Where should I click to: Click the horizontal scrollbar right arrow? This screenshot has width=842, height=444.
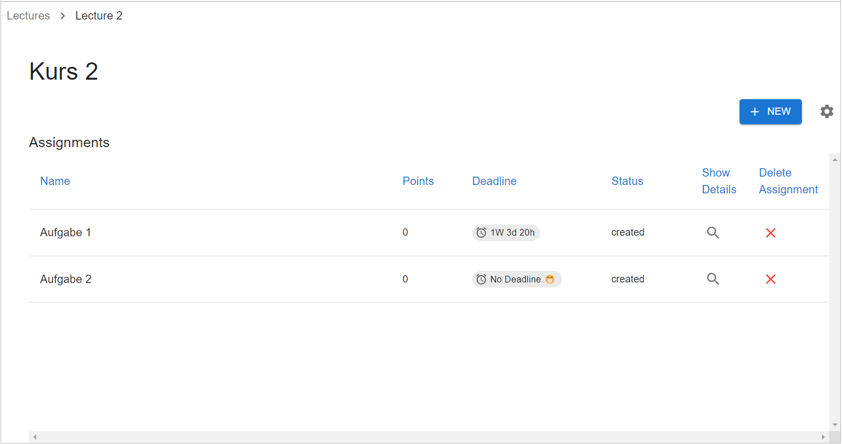tap(823, 437)
